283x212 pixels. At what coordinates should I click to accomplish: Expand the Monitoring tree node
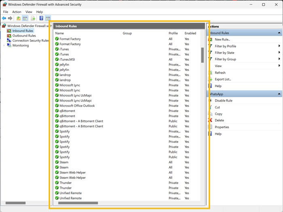[x=4, y=45]
